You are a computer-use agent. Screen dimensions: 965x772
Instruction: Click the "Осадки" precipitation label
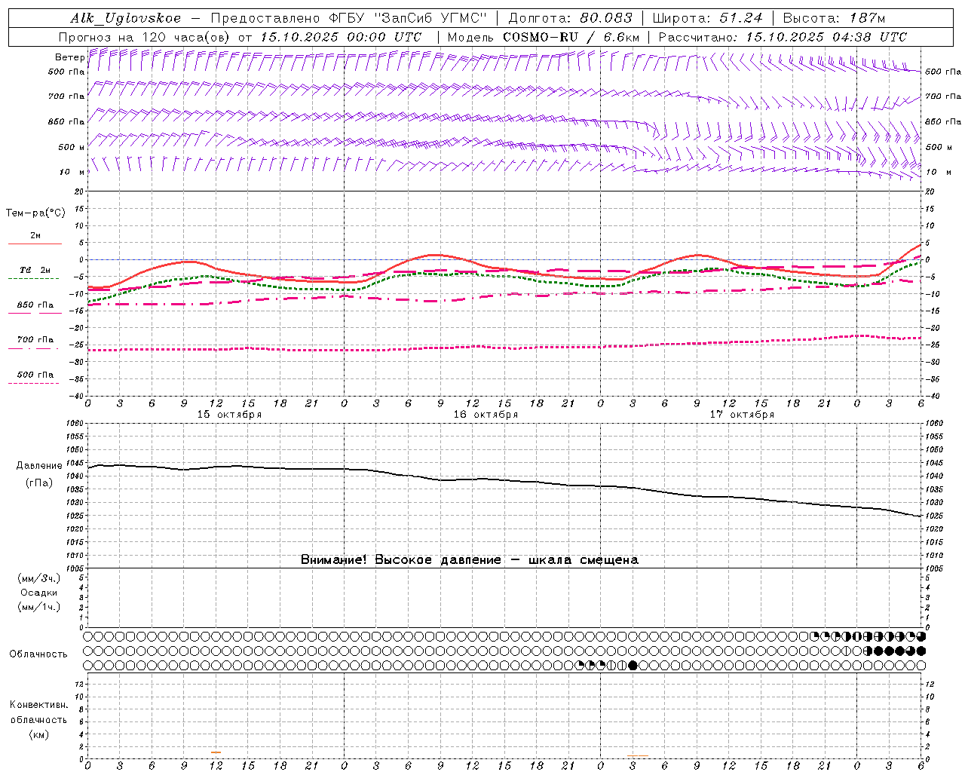(38, 593)
